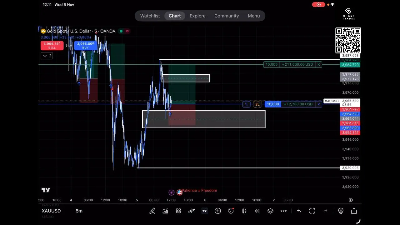400x225 pixels.
Task: Tap the blue 10,000 position quantity label
Action: [273, 104]
